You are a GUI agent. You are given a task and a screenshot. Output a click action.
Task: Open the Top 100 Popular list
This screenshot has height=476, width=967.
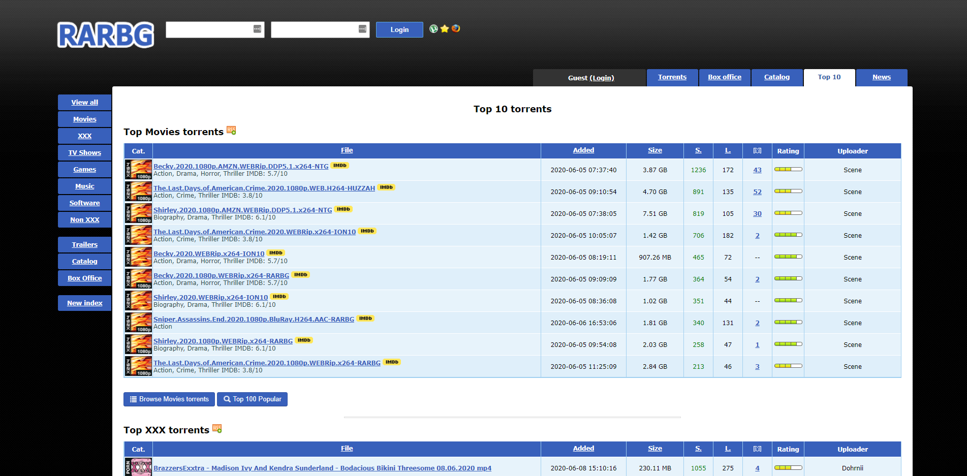(252, 399)
